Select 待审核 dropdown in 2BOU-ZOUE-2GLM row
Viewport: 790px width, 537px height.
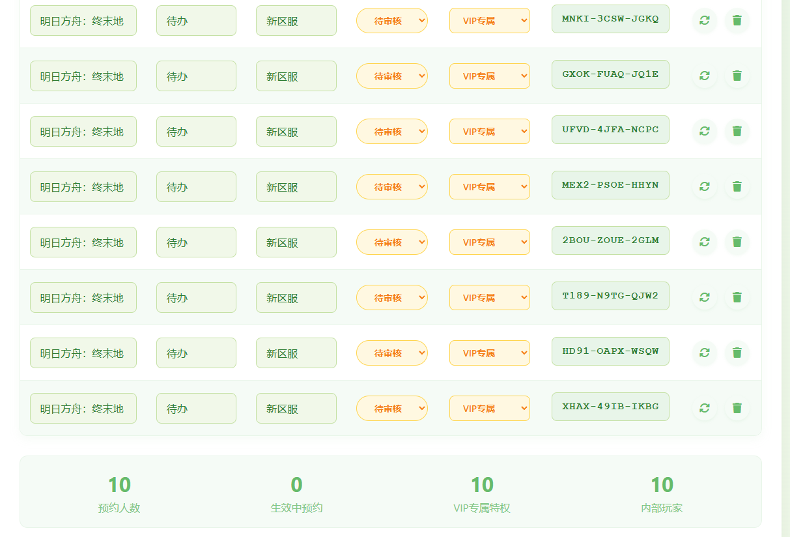[x=392, y=242]
